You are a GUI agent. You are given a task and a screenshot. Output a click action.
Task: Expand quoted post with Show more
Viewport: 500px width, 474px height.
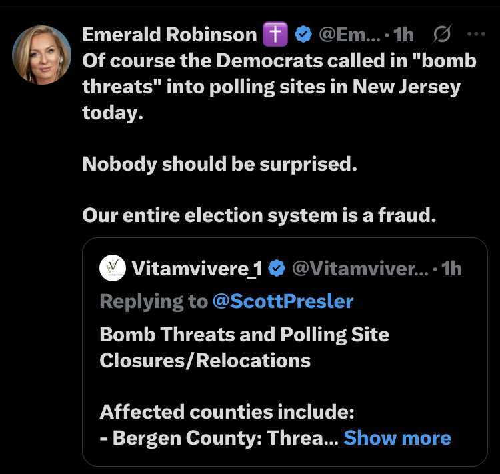[x=397, y=438]
